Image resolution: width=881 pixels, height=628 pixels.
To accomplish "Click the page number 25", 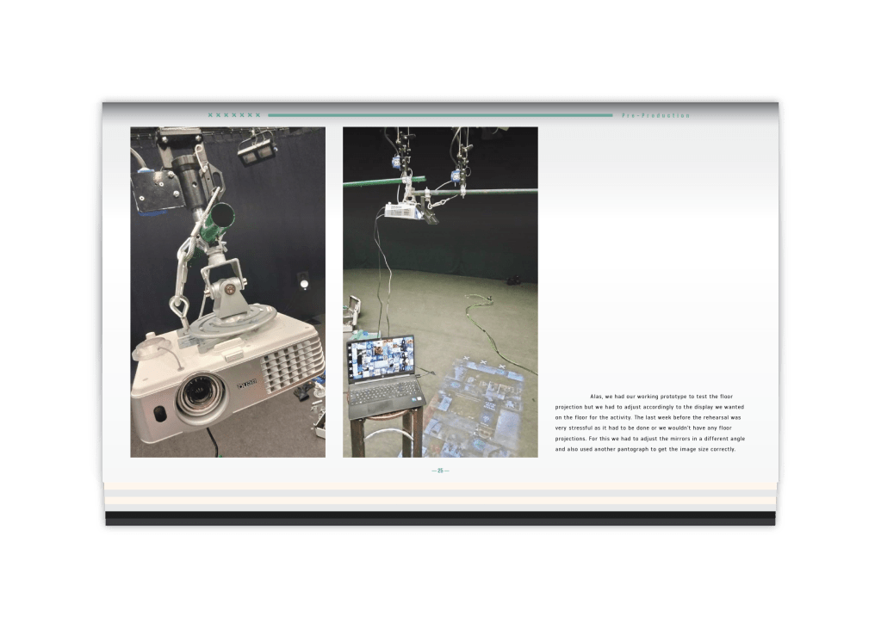I will [440, 471].
